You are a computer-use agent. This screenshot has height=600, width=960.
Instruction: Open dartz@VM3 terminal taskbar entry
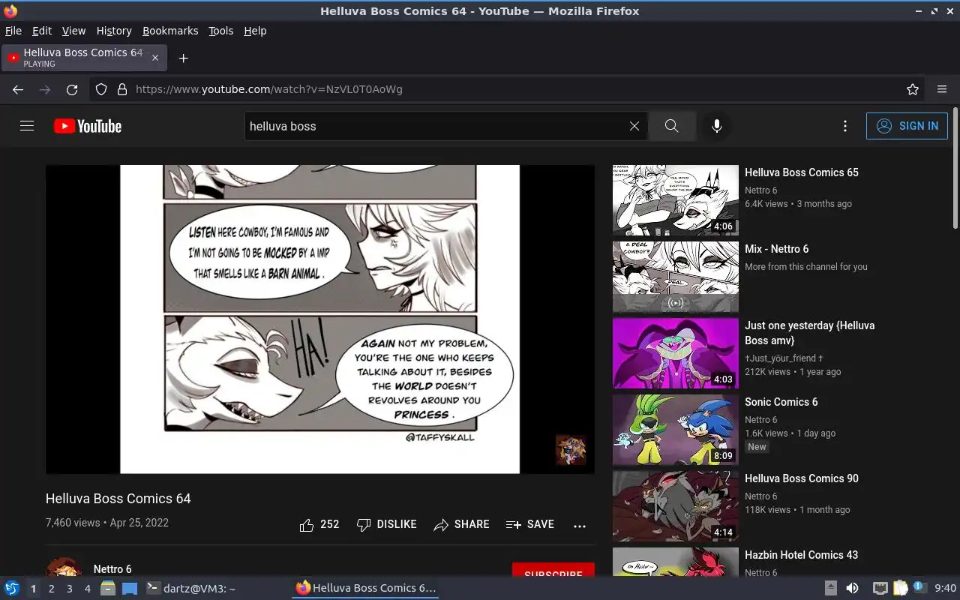tap(190, 588)
